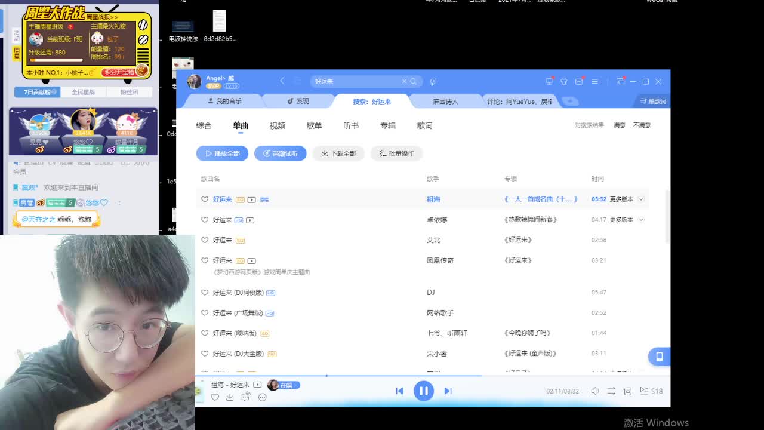Rate search results as 不满意
Viewport: 764px width, 430px height.
(642, 125)
